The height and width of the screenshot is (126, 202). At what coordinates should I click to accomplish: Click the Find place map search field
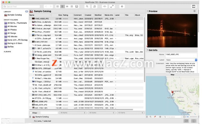(172, 117)
